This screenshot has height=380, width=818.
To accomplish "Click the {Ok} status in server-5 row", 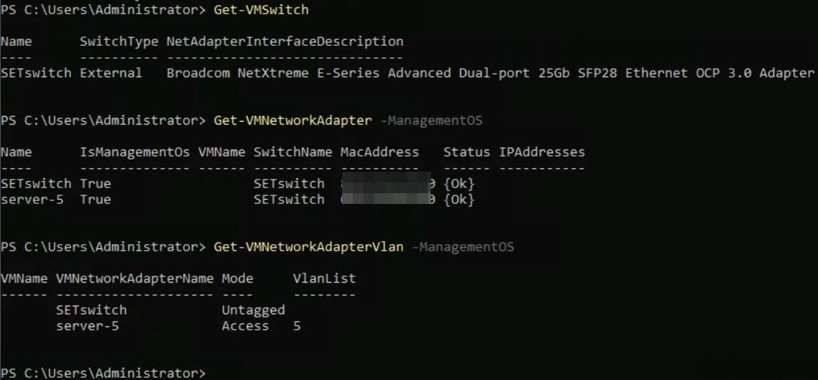I will tap(459, 200).
